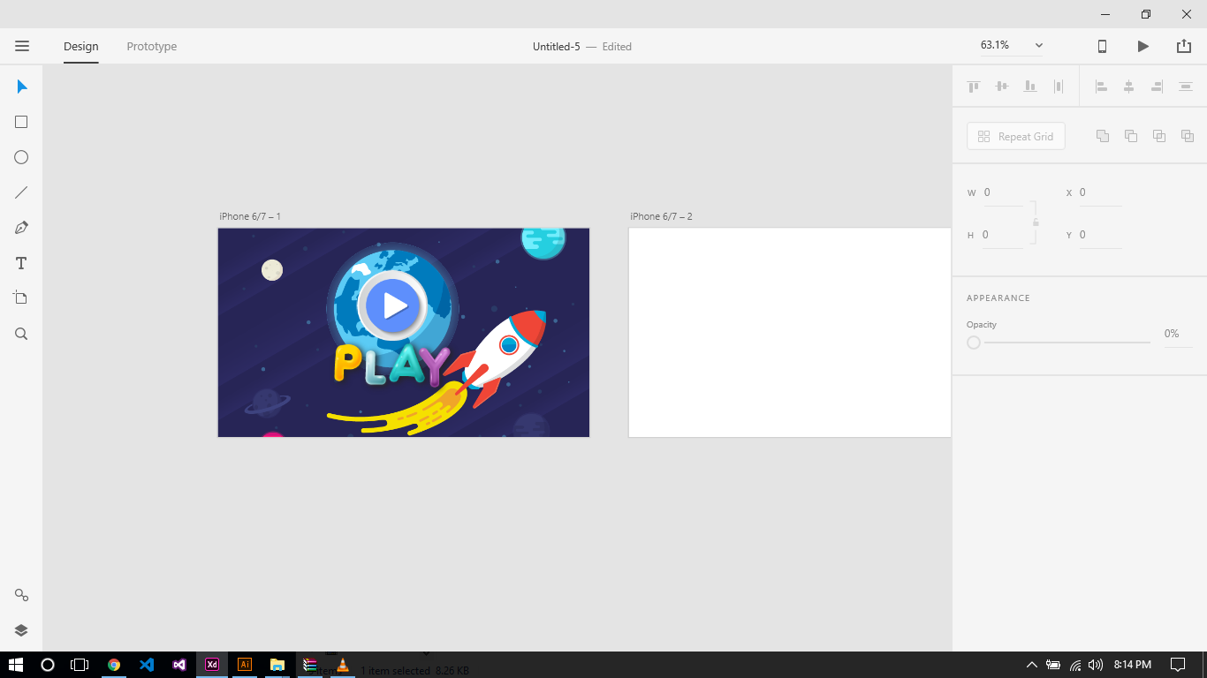This screenshot has height=678, width=1207.
Task: Click the Opacity slider handle
Action: 974,343
